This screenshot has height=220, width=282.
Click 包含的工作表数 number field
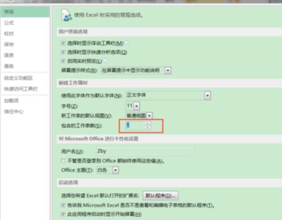coord(135,125)
